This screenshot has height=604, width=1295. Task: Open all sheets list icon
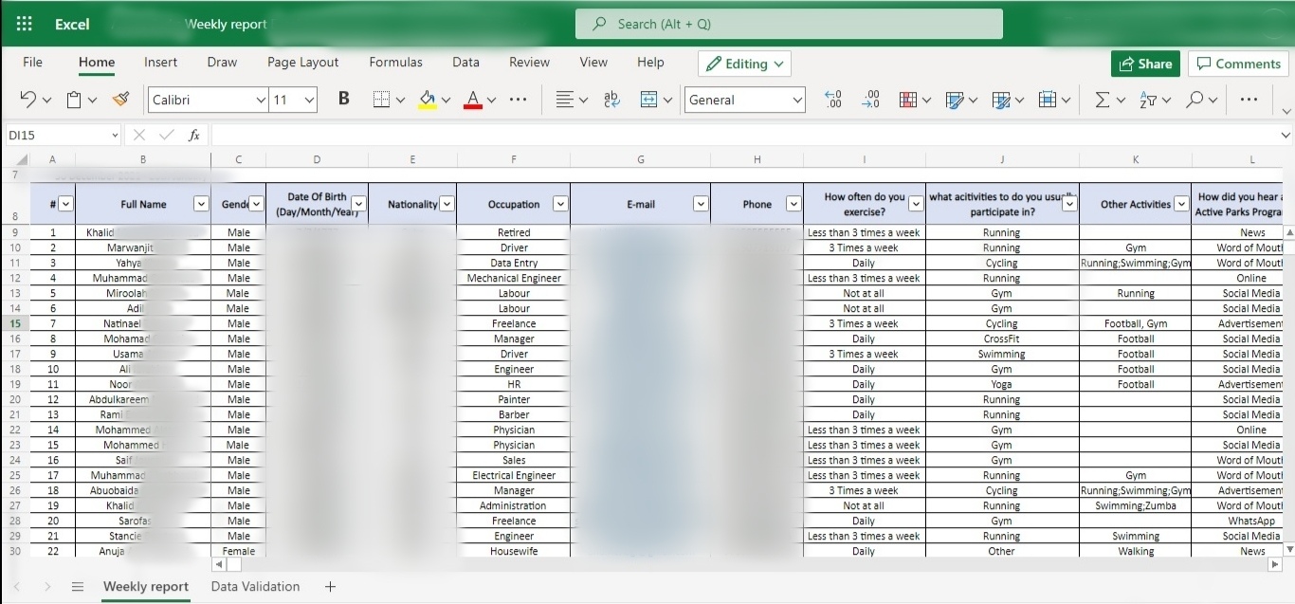[78, 587]
